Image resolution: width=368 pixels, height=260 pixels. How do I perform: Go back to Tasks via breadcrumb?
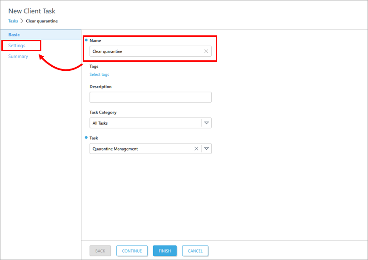point(13,21)
